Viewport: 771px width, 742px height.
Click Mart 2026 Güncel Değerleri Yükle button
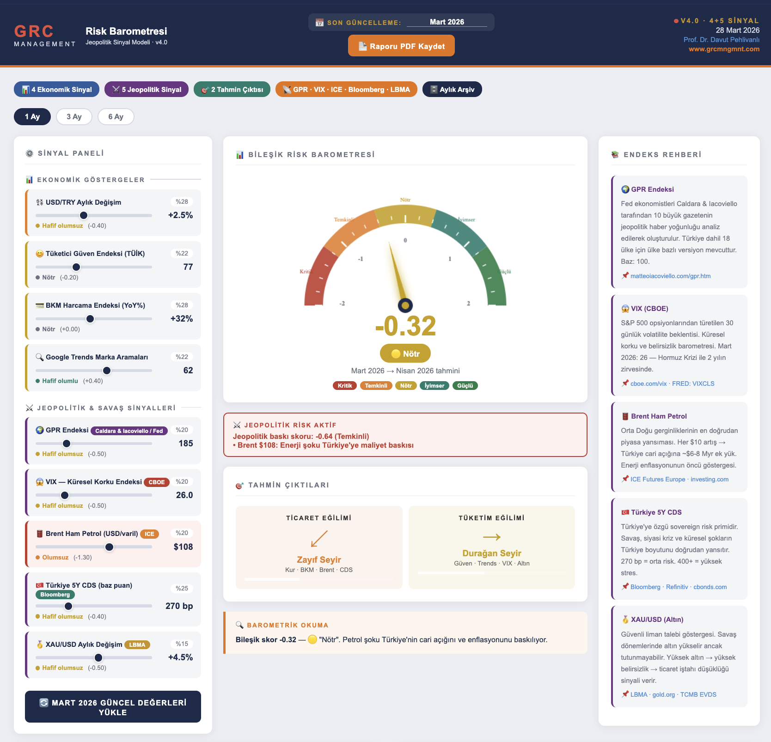tap(113, 707)
